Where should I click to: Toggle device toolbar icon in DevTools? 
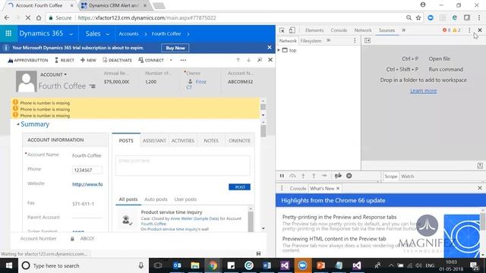pyautogui.click(x=292, y=30)
